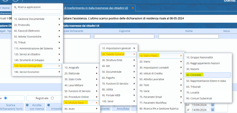
Task: Open the Tabelle Generali menu item
Action: (x=118, y=54)
